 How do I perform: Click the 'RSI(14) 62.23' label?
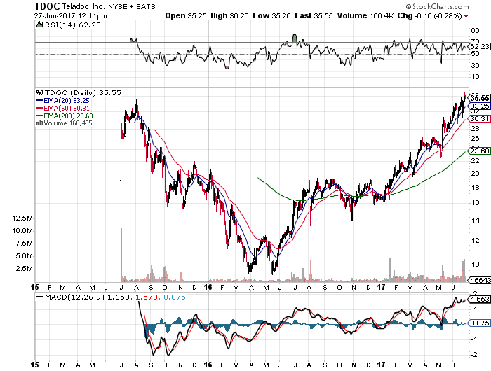[73, 25]
